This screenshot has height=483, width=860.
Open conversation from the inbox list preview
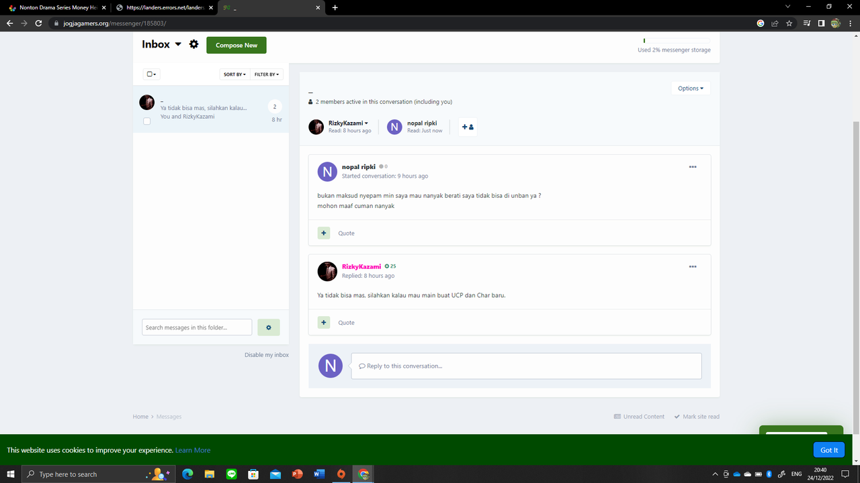(x=204, y=108)
